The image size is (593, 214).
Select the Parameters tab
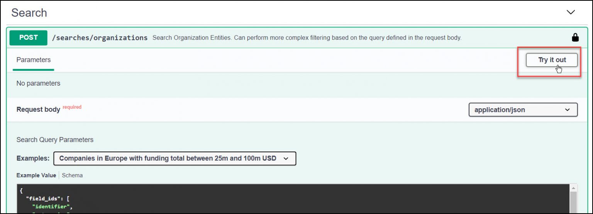click(x=34, y=60)
